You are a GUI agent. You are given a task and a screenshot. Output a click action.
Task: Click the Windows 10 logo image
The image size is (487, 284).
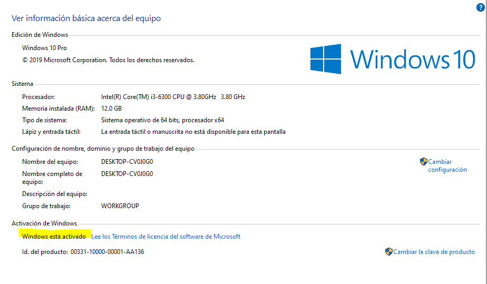393,58
